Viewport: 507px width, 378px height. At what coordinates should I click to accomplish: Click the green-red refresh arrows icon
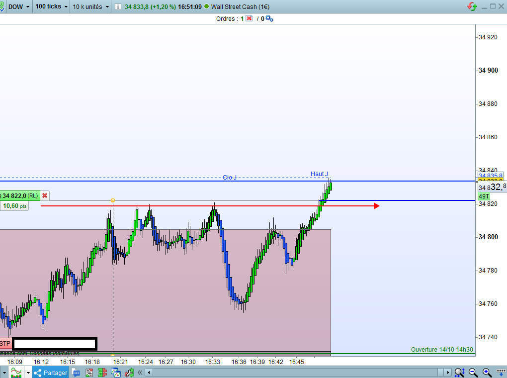[472, 6]
